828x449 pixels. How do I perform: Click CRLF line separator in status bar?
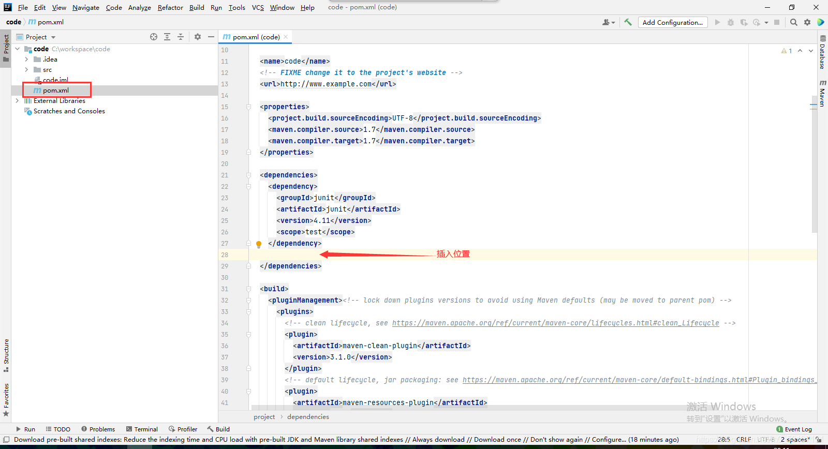click(744, 440)
